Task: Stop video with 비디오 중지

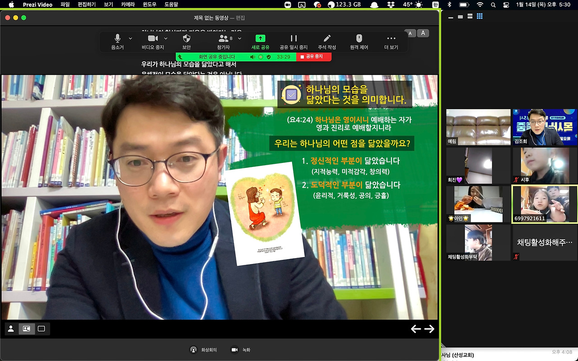Action: (153, 42)
